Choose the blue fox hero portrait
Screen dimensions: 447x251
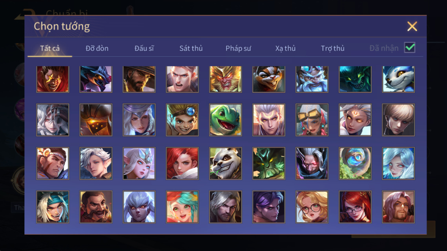[398, 79]
